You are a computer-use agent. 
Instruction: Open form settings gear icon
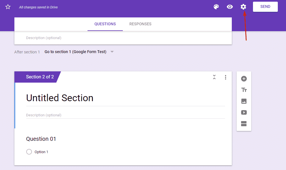point(243,7)
